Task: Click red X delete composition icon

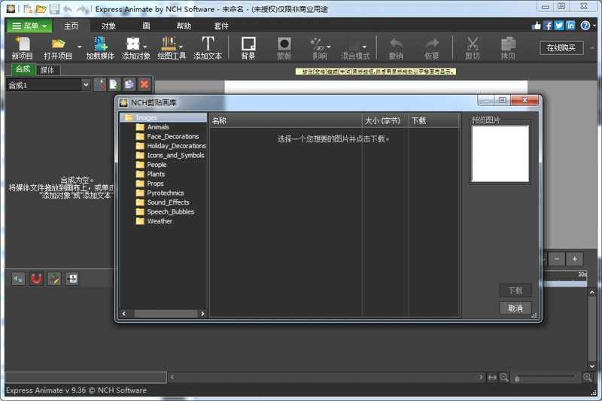Action: [144, 84]
